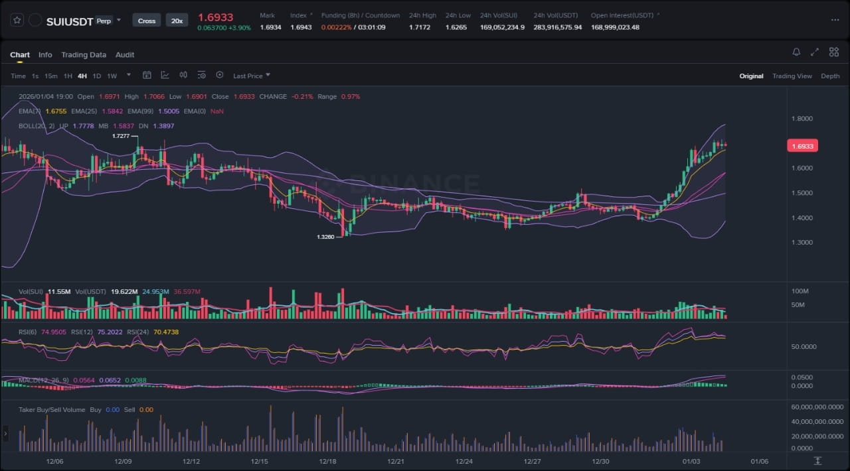
Task: Click the Funding (8h) / Countdown label
Action: [361, 15]
